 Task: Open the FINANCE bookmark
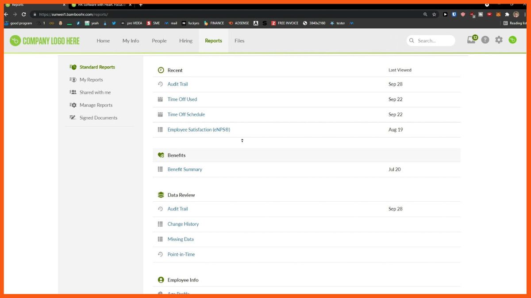214,23
